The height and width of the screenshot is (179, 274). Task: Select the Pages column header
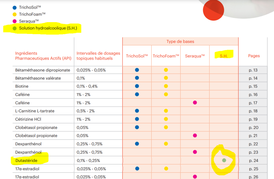[x=254, y=56]
